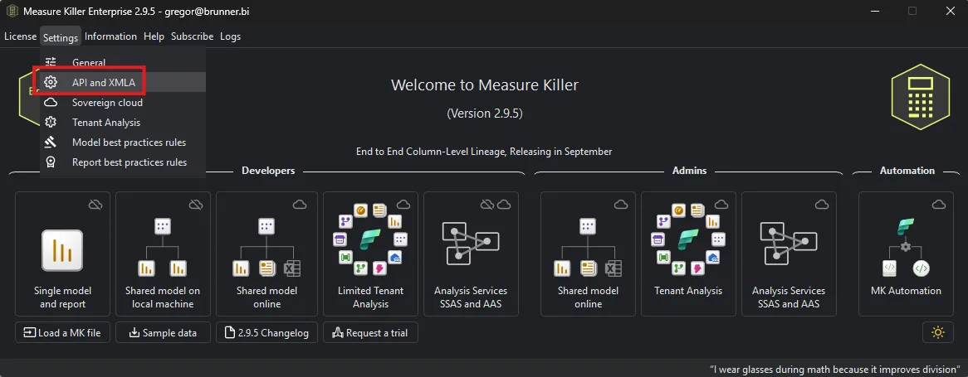
Task: Click cloud icon on Limited Tenant Analysis card
Action: (x=403, y=205)
